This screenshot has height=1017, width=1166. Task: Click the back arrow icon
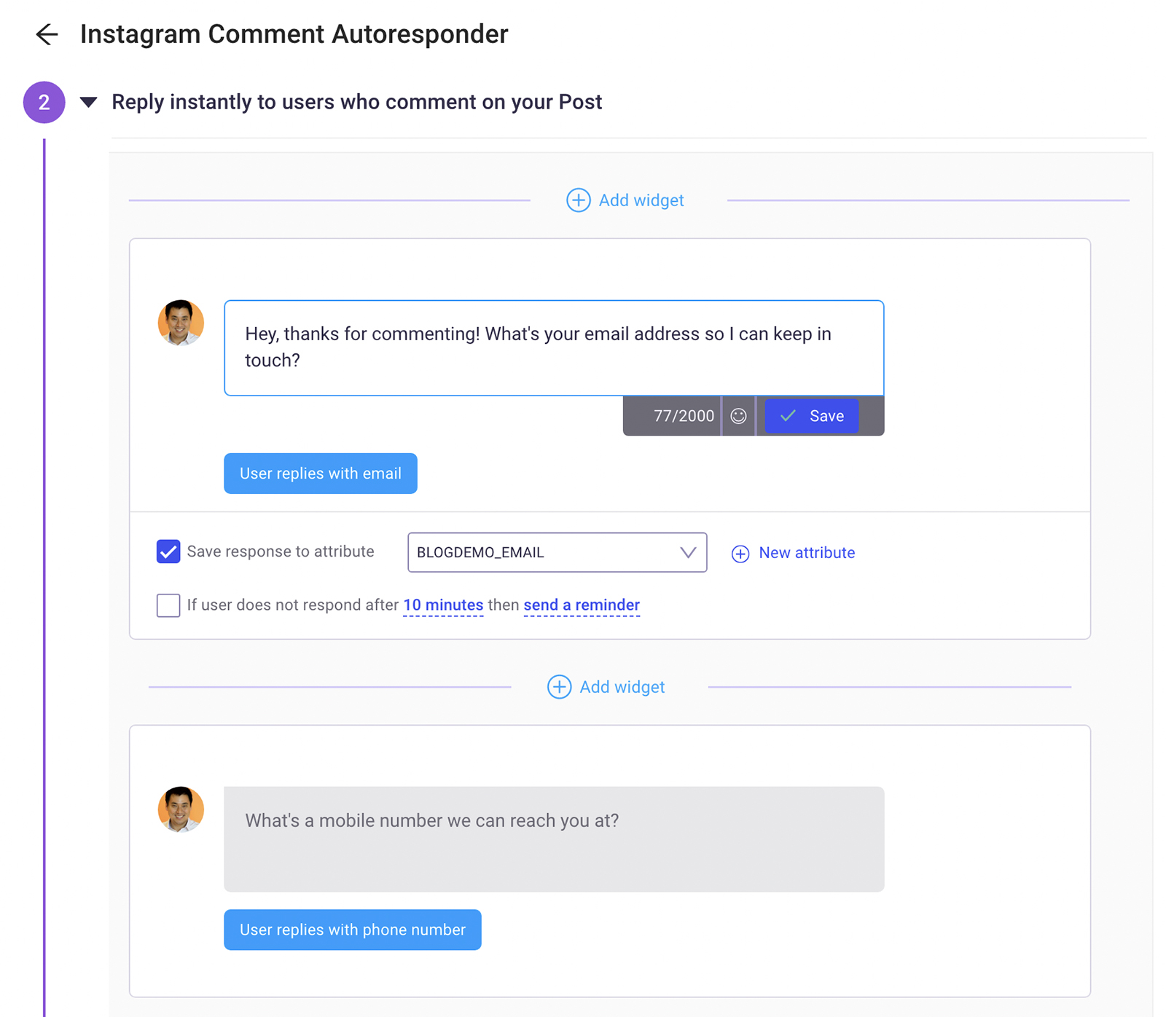pyautogui.click(x=47, y=34)
